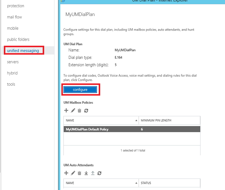Click the up-arrow icon in UM Auto Attendants
This screenshot has width=225, height=190.
click(x=93, y=173)
